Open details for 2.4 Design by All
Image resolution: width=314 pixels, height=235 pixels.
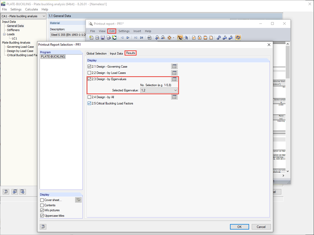[x=174, y=97]
